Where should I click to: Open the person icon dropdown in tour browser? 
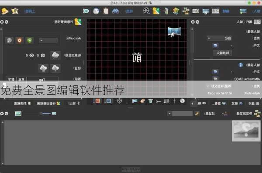[x=225, y=114]
